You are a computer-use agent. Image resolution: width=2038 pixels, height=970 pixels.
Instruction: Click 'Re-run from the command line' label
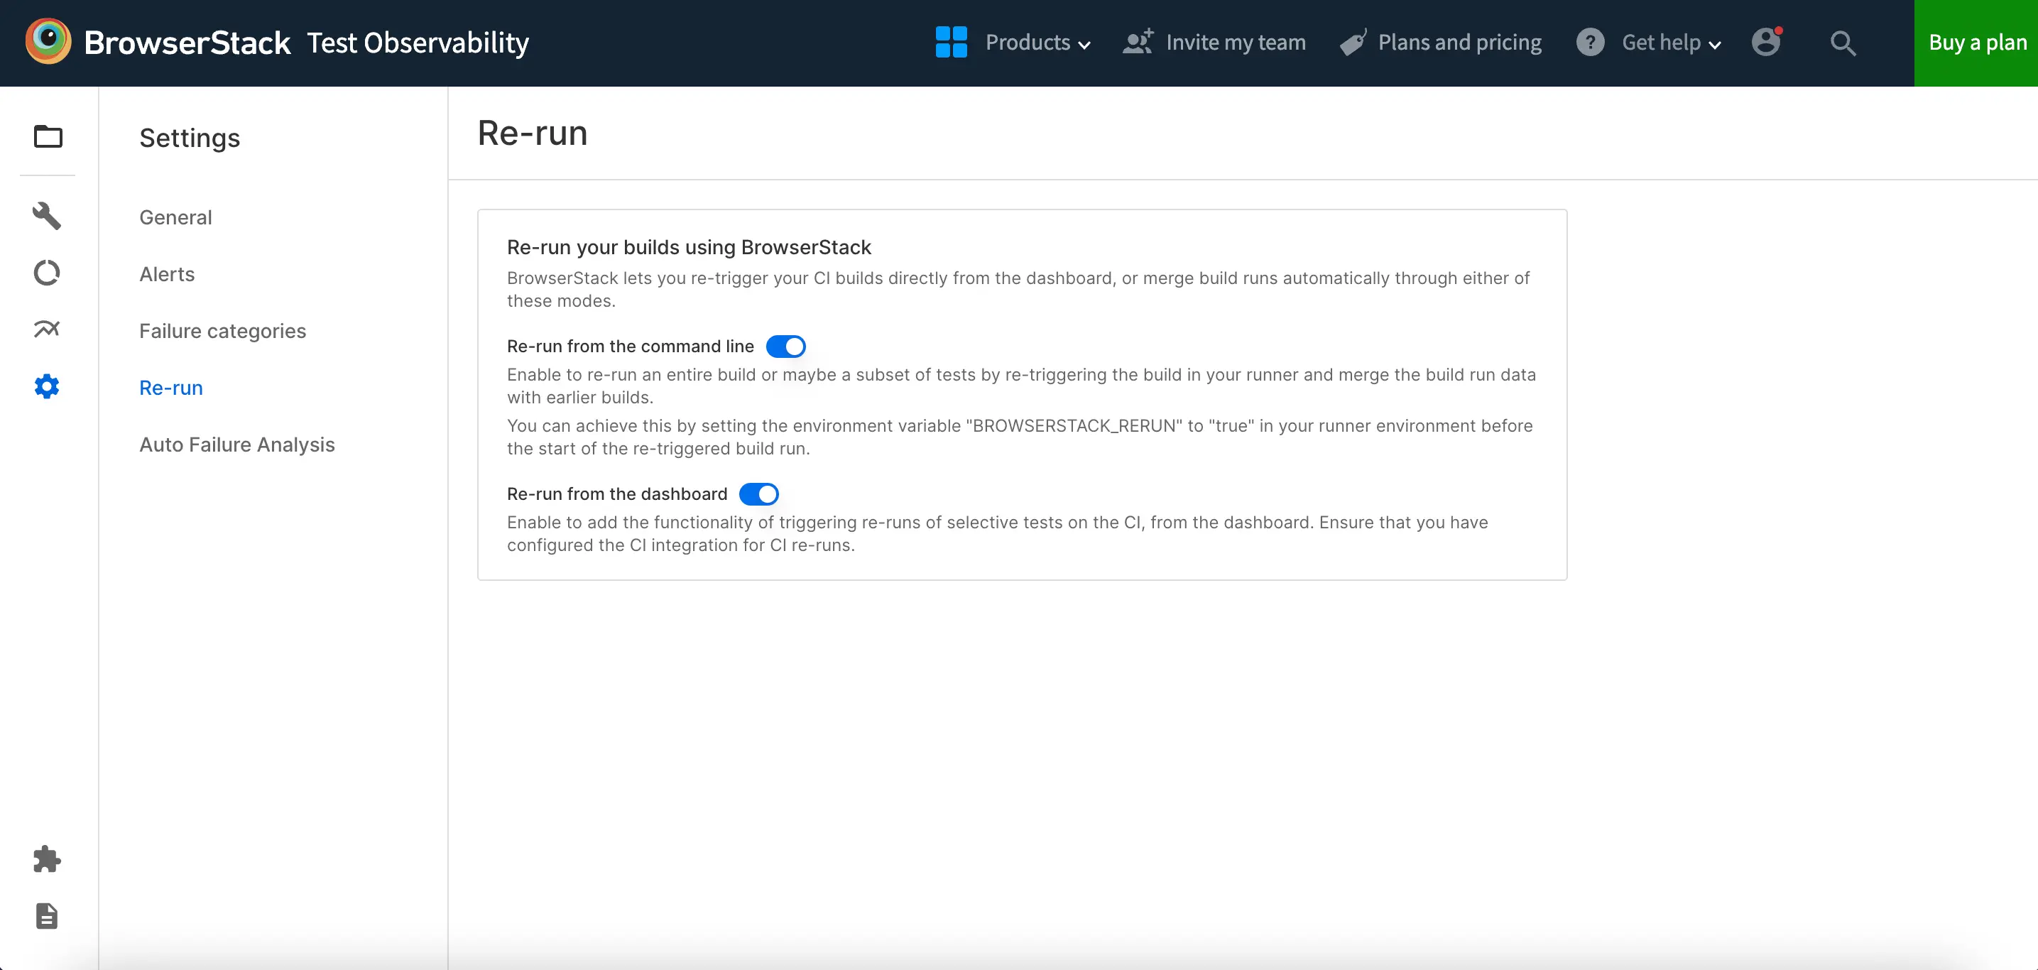coord(630,347)
